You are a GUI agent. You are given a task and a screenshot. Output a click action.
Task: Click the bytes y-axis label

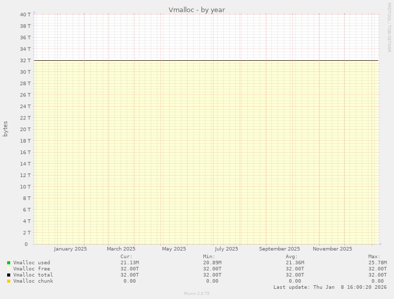(6, 129)
